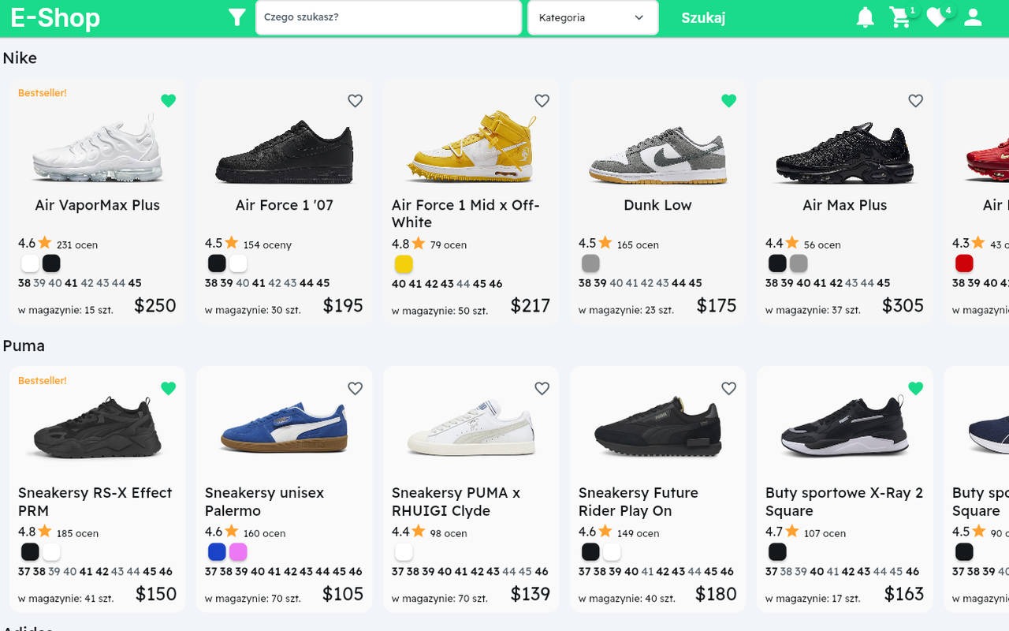Open the Kategoria dropdown

click(x=592, y=17)
